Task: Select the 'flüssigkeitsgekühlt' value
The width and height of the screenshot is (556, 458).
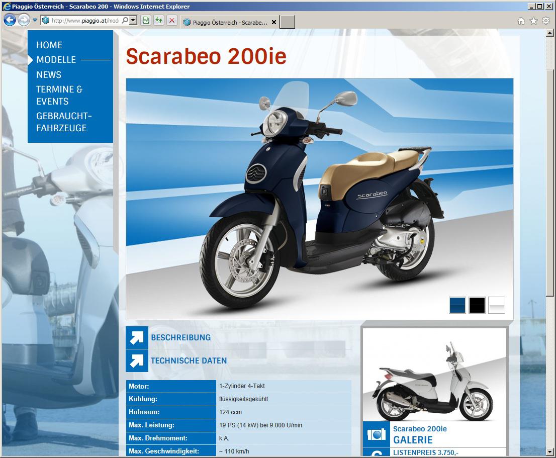Action: [x=244, y=399]
